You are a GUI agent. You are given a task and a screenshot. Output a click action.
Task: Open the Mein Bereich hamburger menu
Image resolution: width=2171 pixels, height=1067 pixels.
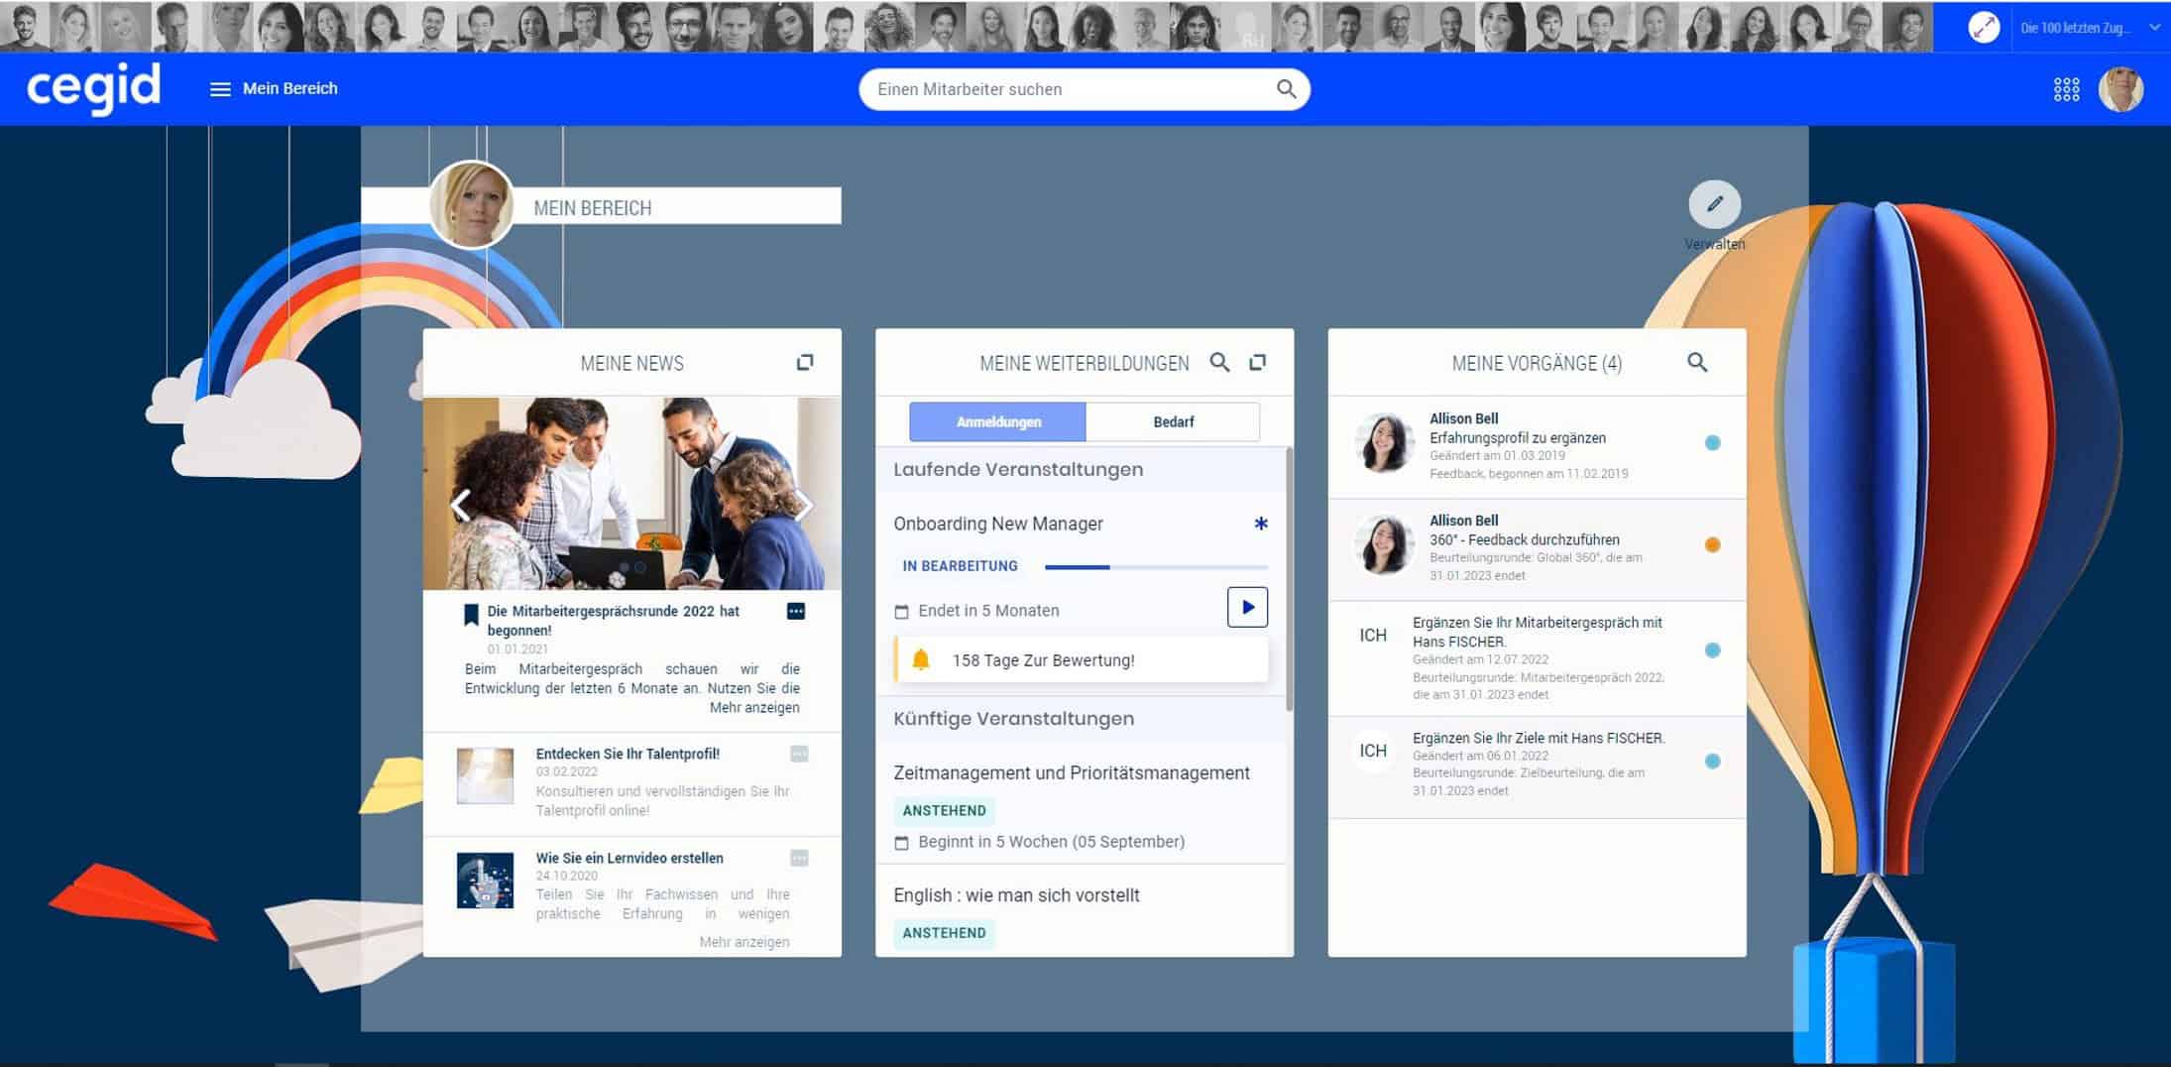coord(220,89)
